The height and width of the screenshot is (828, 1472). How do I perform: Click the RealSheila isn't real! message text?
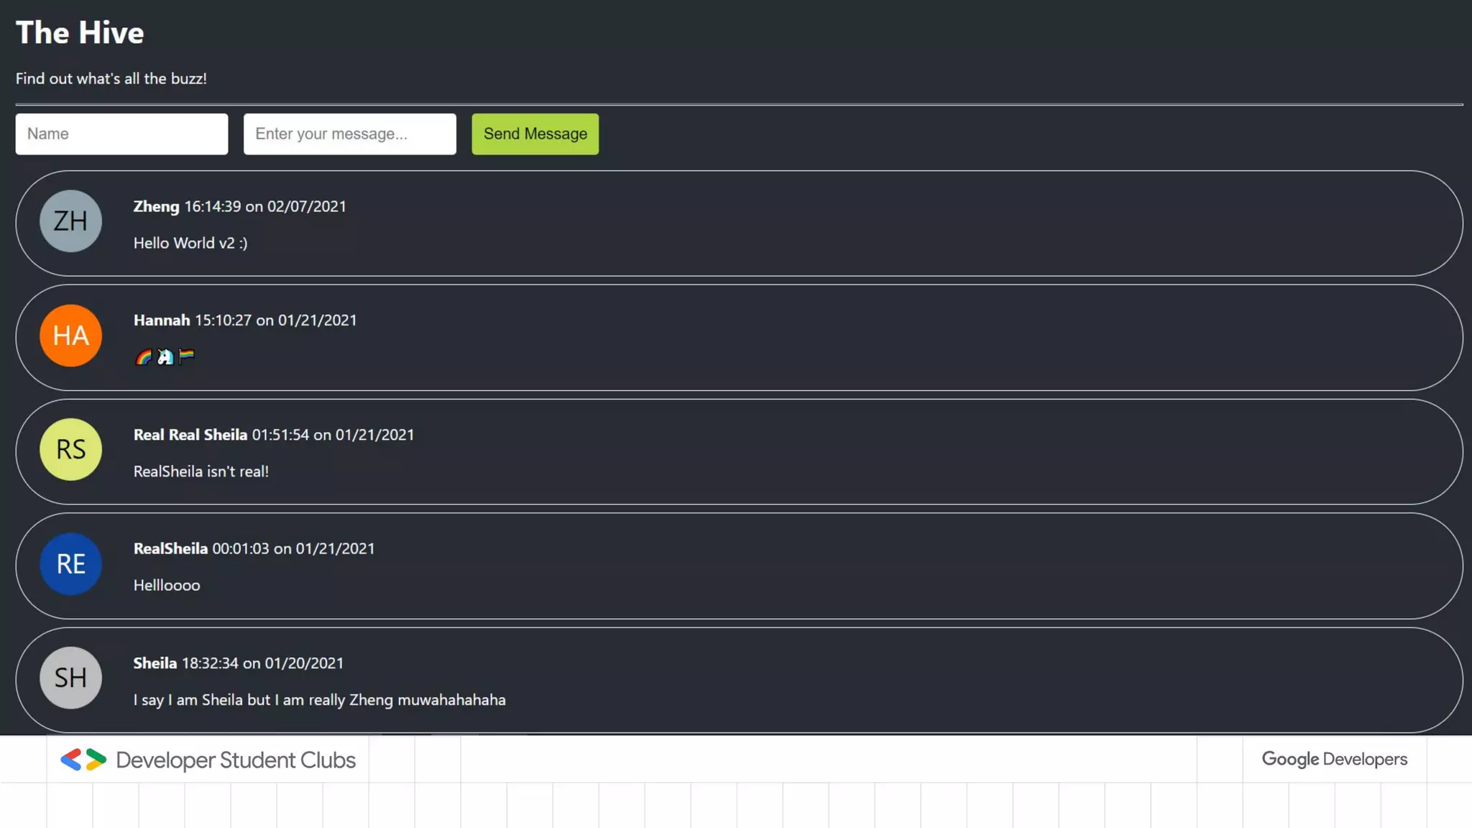201,471
